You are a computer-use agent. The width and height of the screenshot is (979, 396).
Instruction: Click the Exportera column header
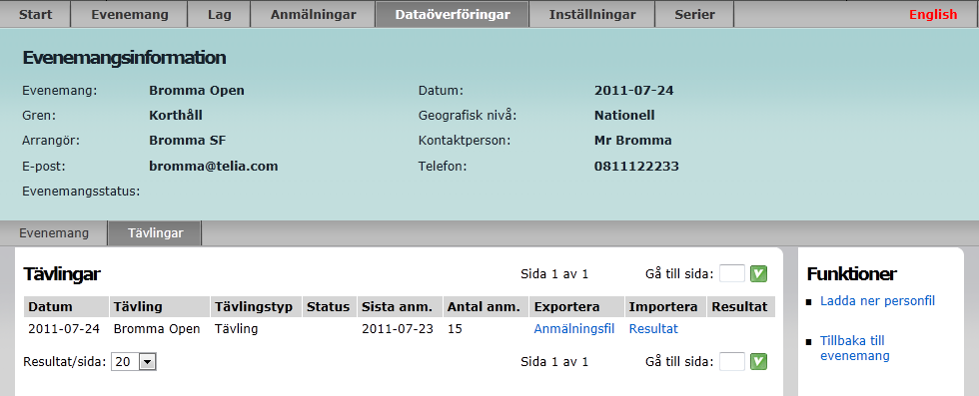[x=577, y=307]
